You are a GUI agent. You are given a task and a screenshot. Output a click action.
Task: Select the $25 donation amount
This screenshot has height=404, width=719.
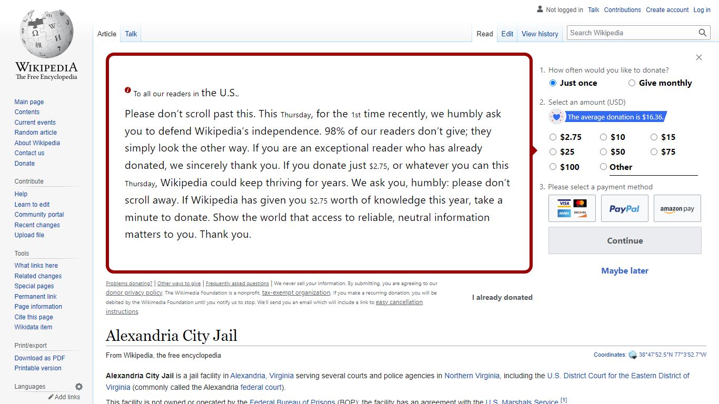(553, 152)
